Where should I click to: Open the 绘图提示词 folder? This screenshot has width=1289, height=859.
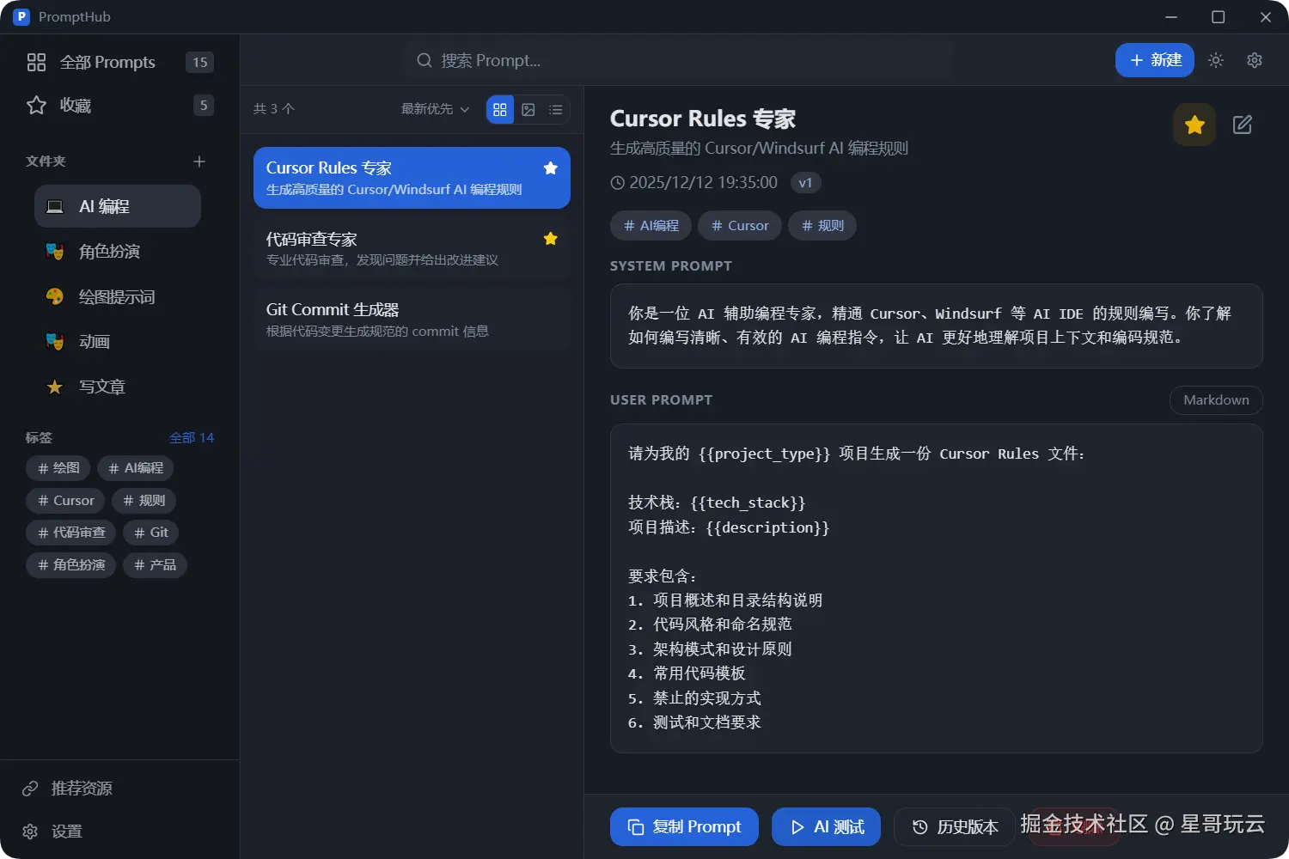[118, 296]
